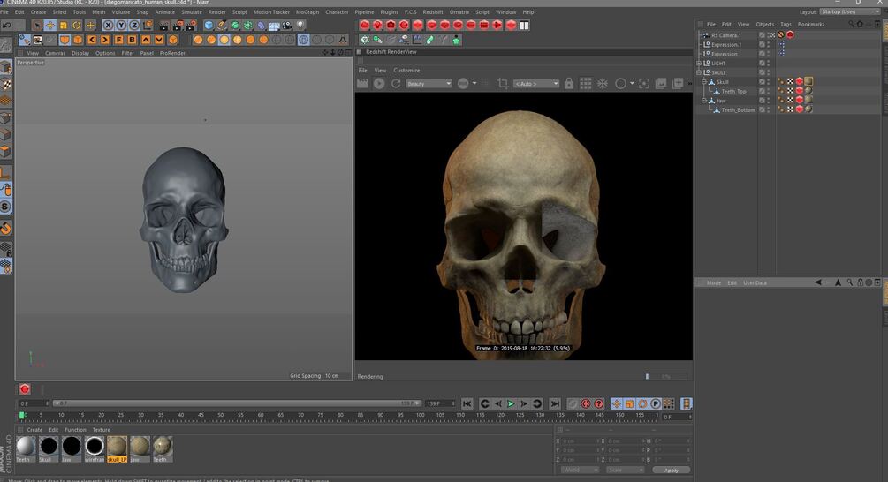Click the red record keyframe button
The image size is (888, 482).
pyautogui.click(x=25, y=389)
